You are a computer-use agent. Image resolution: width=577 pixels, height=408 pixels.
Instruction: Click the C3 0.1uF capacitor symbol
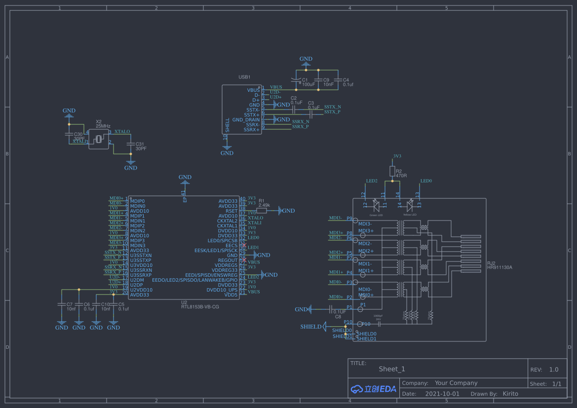tap(311, 114)
